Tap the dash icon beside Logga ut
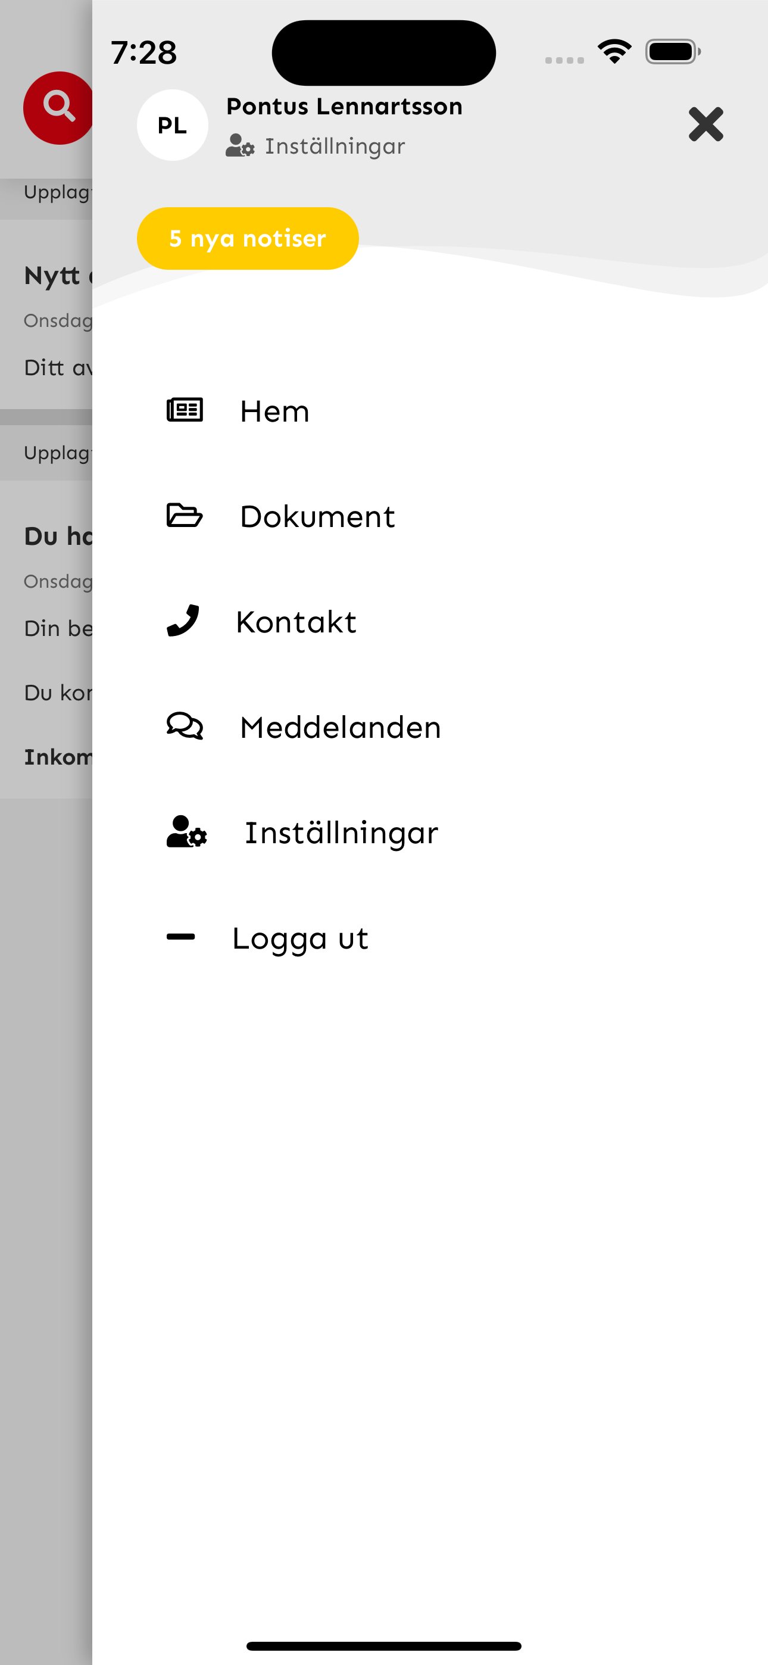Screen dimensions: 768x1665 [181, 937]
